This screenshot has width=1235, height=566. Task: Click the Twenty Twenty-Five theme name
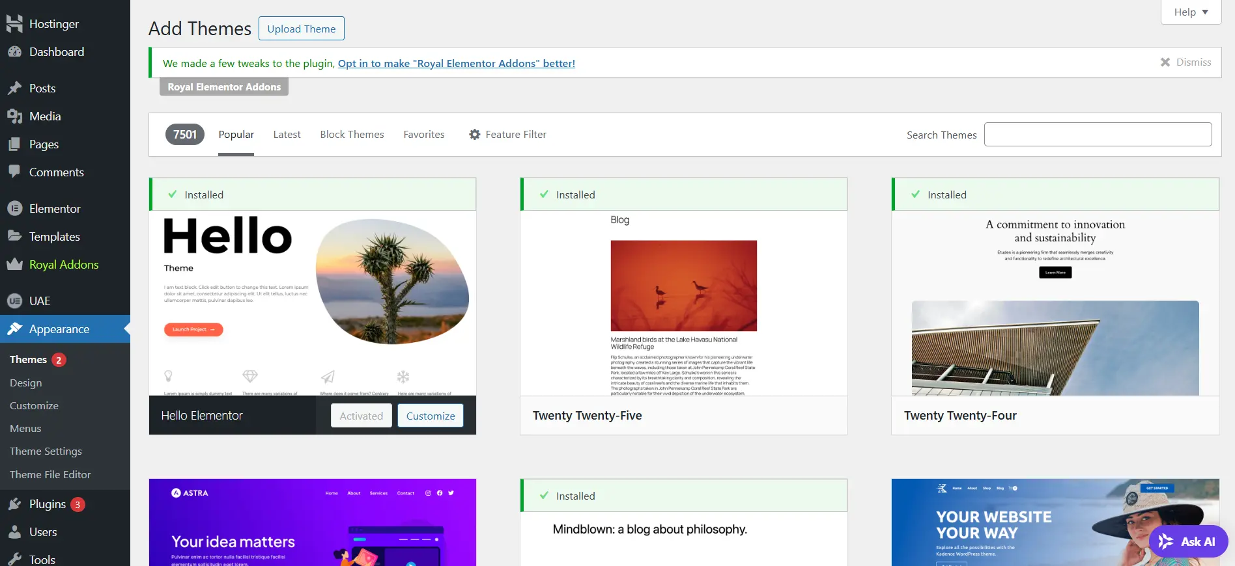pyautogui.click(x=587, y=416)
